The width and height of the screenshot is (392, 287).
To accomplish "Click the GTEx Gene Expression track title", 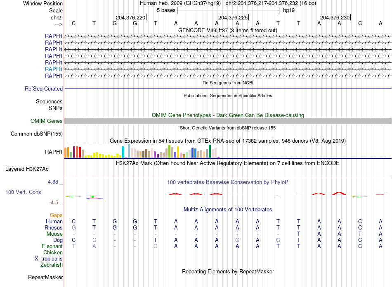I will [x=228, y=141].
